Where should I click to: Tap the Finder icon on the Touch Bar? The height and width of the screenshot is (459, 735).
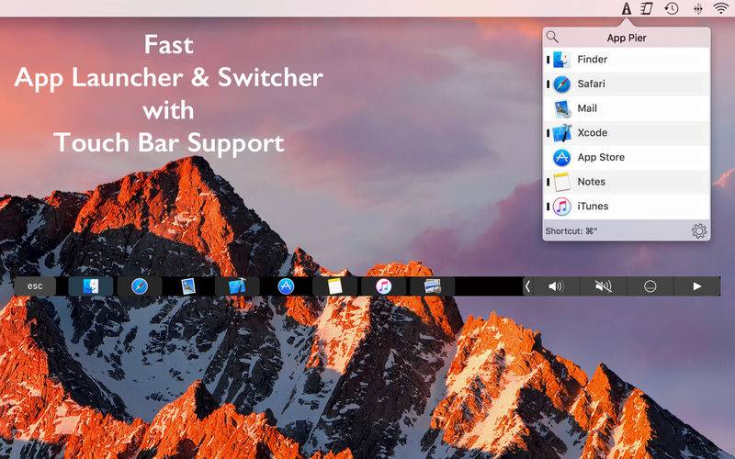point(91,286)
